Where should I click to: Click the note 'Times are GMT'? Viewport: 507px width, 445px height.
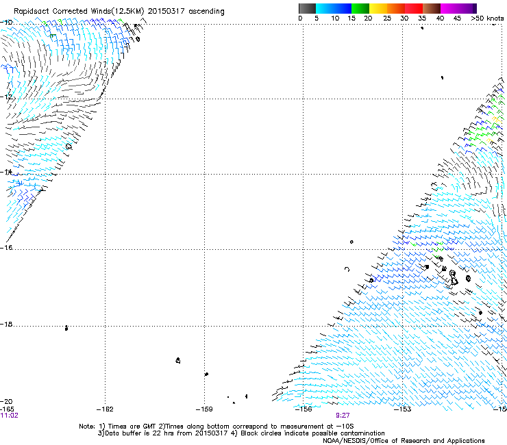(132, 427)
